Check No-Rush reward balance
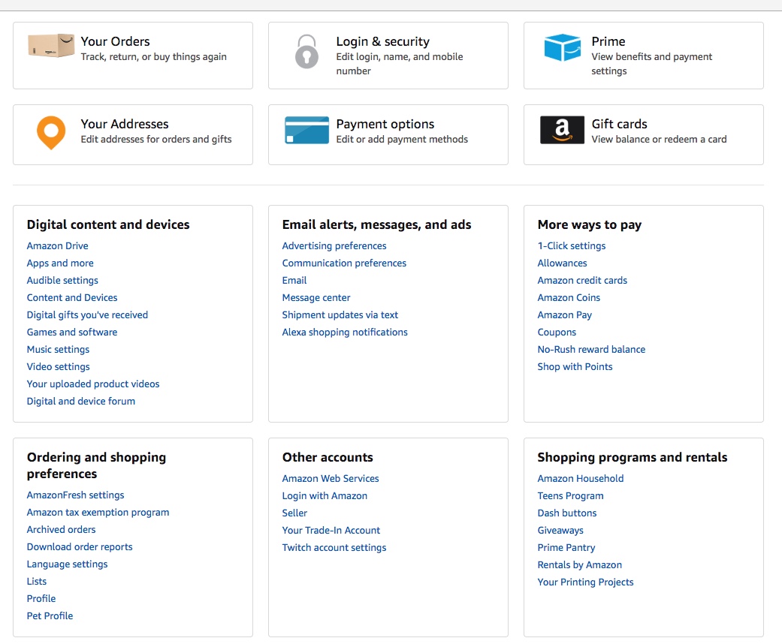The width and height of the screenshot is (782, 644). pos(591,350)
